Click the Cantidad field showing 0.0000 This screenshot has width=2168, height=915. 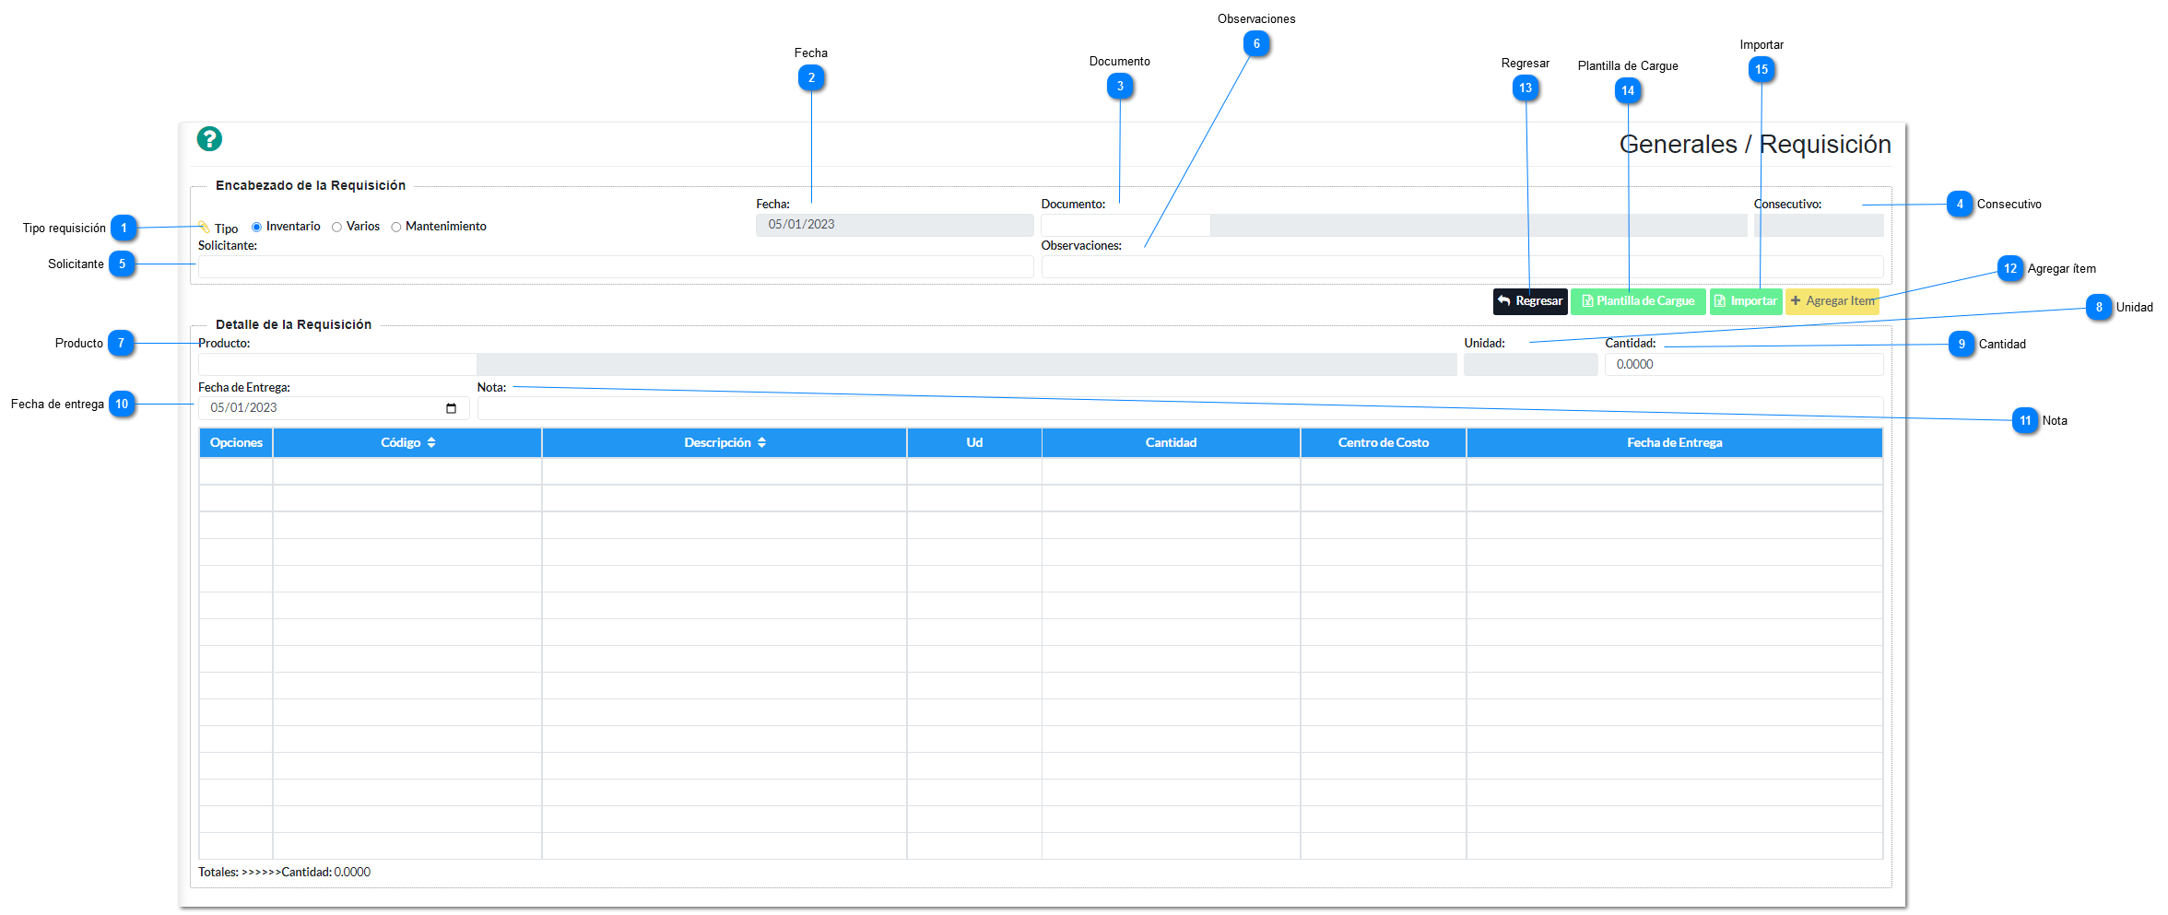[1744, 365]
